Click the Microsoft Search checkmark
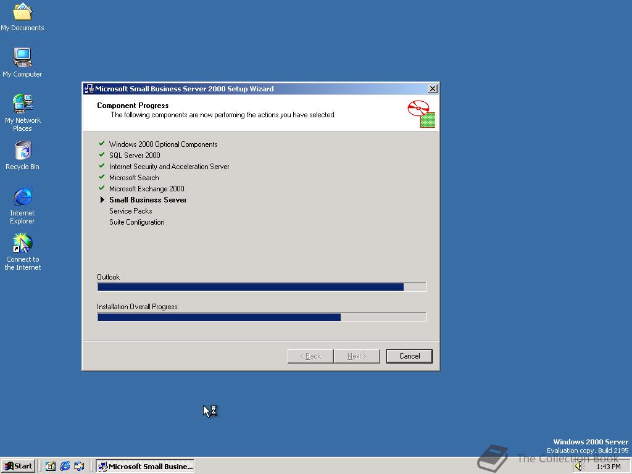Image resolution: width=632 pixels, height=474 pixels. (x=102, y=177)
